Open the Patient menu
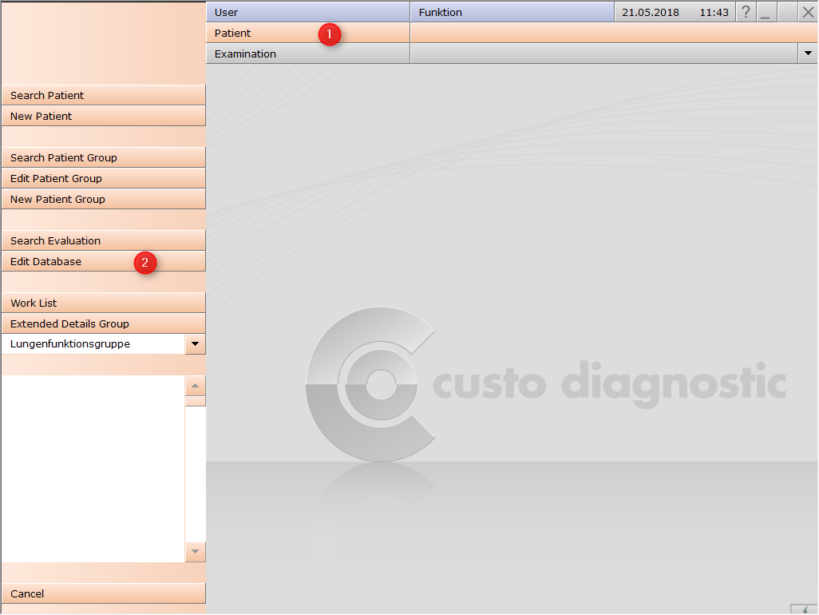Image resolution: width=819 pixels, height=615 pixels. tap(307, 33)
